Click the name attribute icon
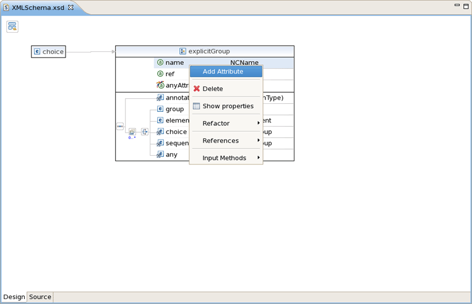The image size is (472, 304). [x=160, y=62]
